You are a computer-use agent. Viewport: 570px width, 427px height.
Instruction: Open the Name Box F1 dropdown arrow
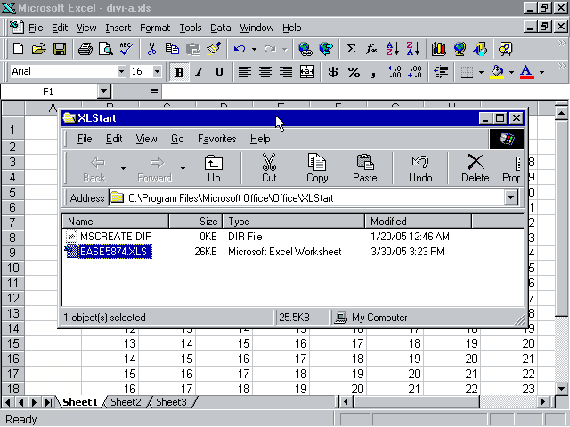tap(104, 91)
